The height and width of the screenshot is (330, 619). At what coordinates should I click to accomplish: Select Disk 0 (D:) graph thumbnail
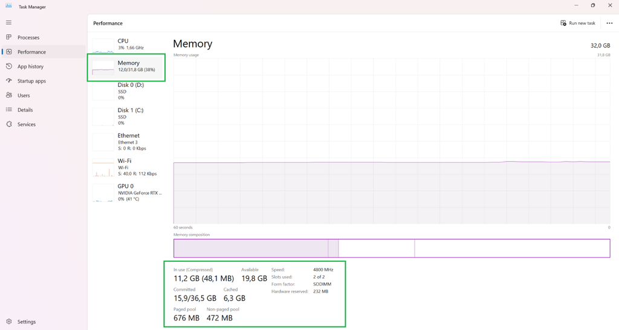pyautogui.click(x=103, y=91)
